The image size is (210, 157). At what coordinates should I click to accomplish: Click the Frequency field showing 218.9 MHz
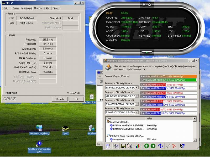point(48,40)
